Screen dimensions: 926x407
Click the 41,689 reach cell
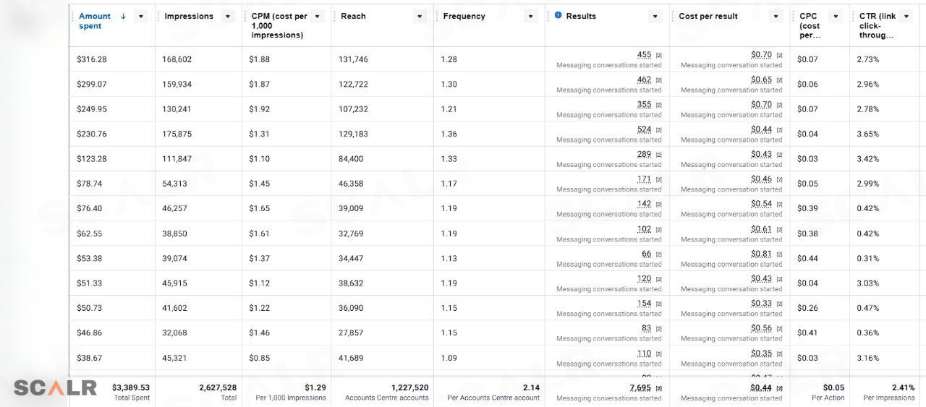tap(351, 358)
